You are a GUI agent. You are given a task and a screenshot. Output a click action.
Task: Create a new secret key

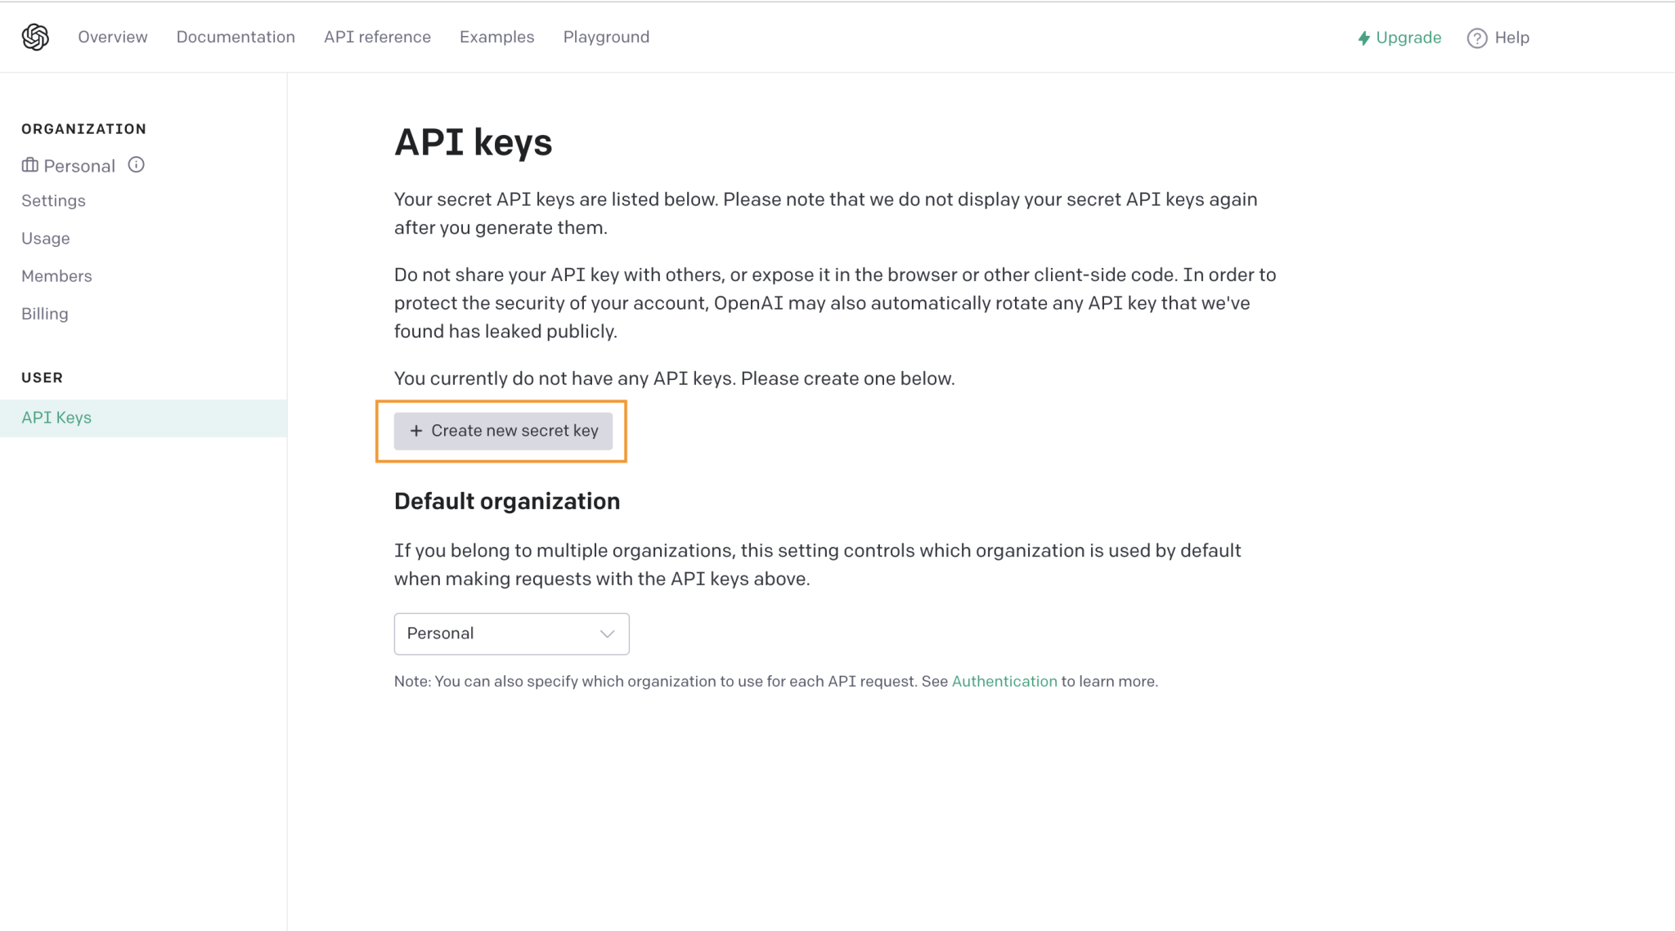click(503, 431)
